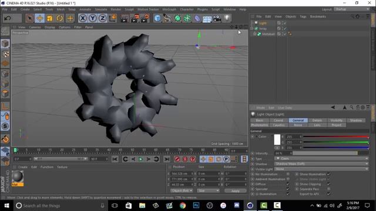Click the blue Cube primitive icon
The image size is (376, 211).
tap(157, 18)
